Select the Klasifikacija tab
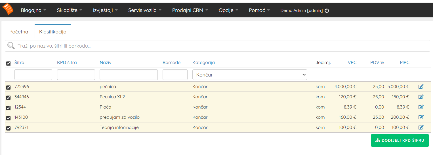 [53, 32]
